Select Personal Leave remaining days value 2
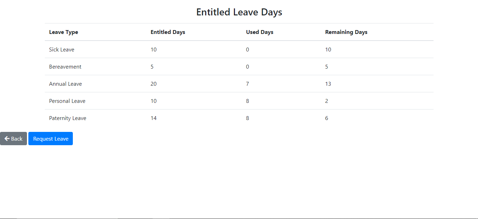 pyautogui.click(x=326, y=101)
